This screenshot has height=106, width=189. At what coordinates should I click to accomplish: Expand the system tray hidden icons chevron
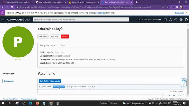pos(146,103)
